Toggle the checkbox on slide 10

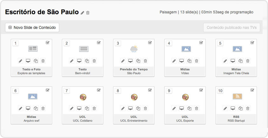252,90
